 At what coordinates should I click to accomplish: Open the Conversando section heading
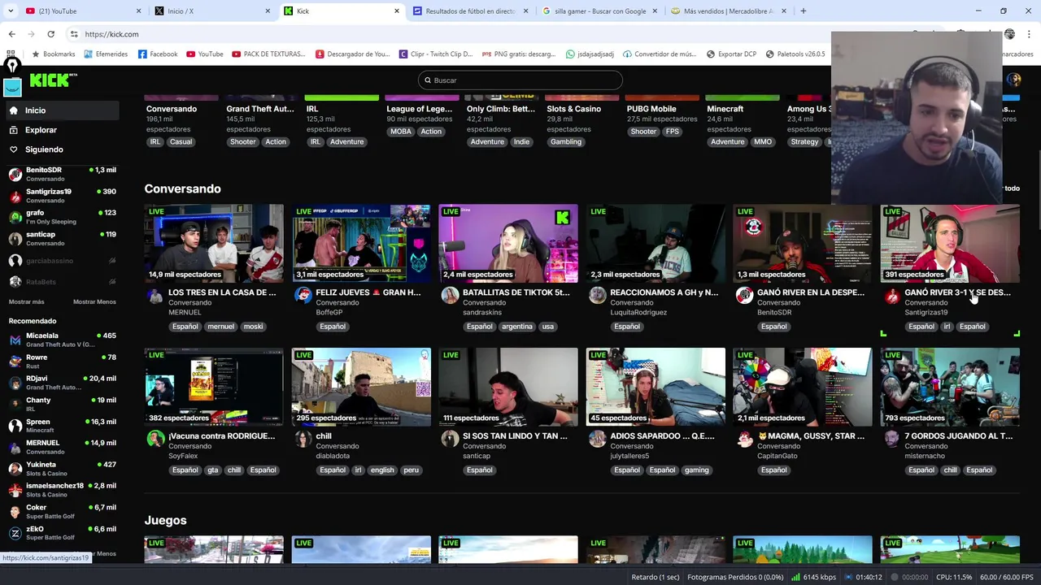click(182, 188)
